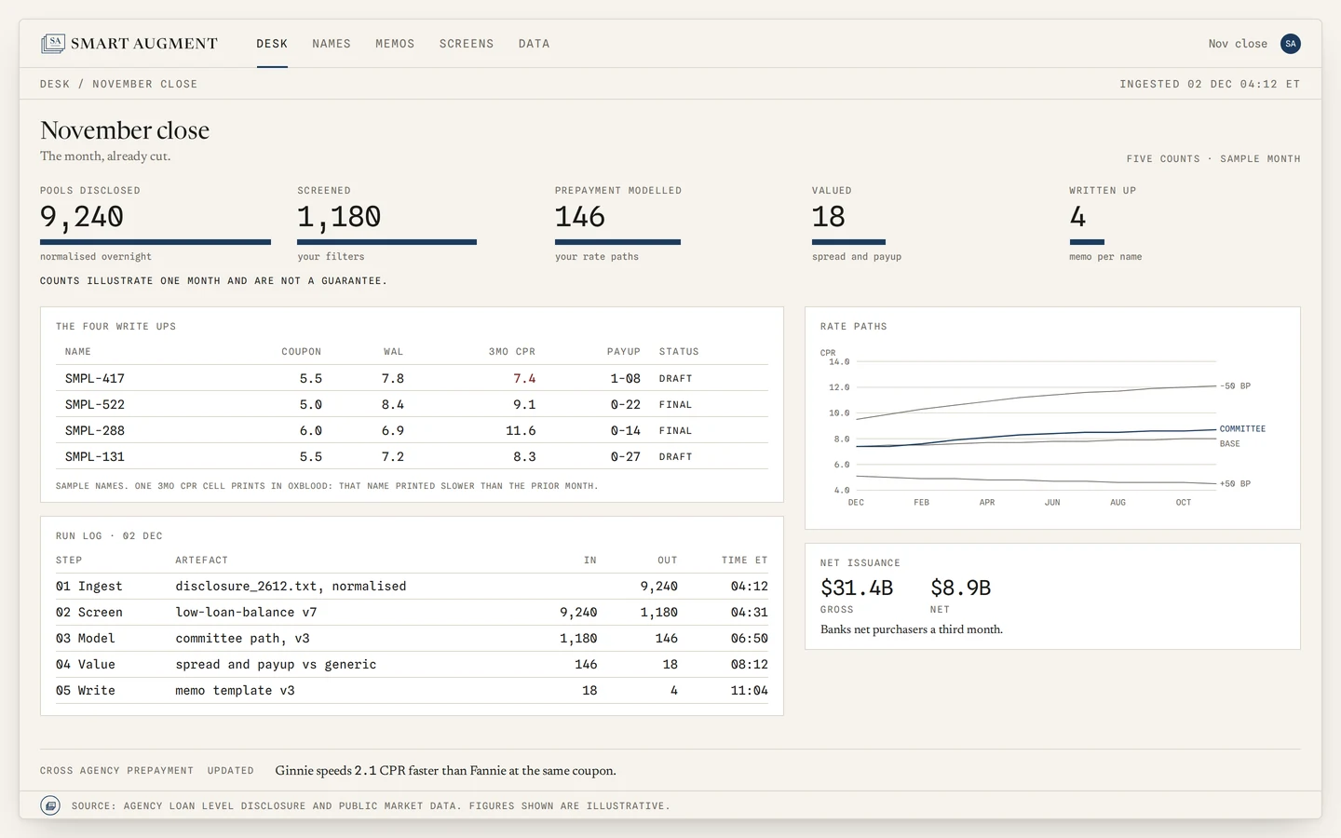Click the Smart Augment logo icon
Viewport: 1341px width, 838px height.
click(x=53, y=44)
